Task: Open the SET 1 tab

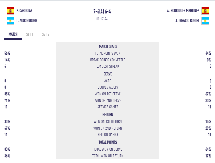Action: [30, 34]
